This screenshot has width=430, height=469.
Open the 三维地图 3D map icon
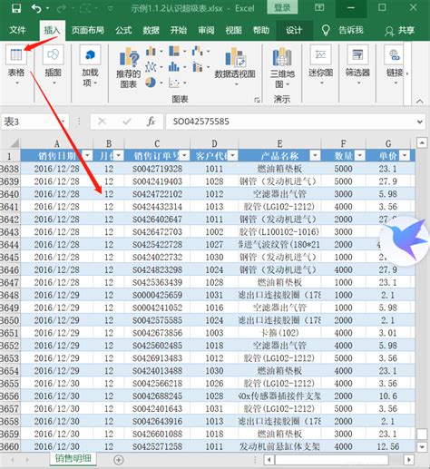point(282,57)
